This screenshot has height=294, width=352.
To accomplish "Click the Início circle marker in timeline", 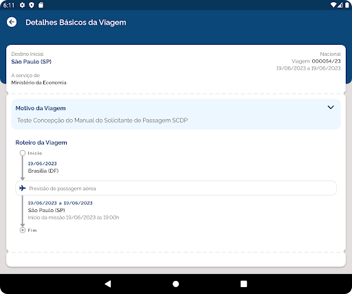I will tap(23, 153).
